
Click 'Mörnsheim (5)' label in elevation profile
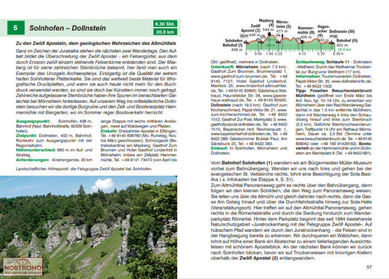283,24
